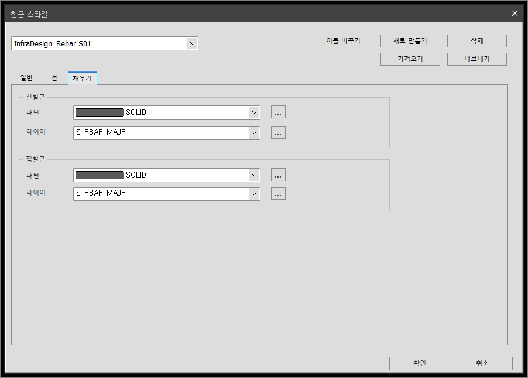Expand the 선철근 레이어 S-RBAR-MAJR dropdown arrow
528x378 pixels.
(254, 133)
